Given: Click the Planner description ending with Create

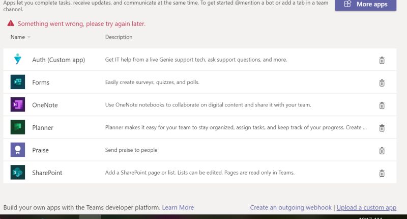Looking at the screenshot, I should (236, 127).
